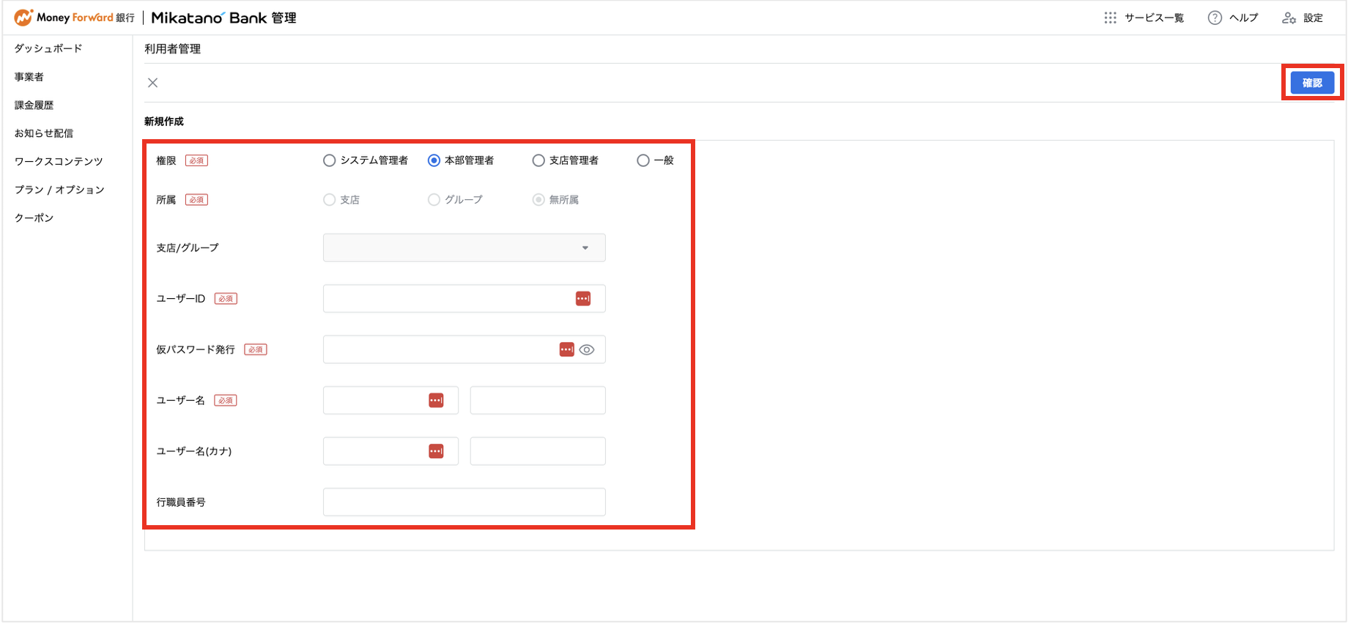This screenshot has height=624, width=1348.
Task: Click into the ユーザーID input field
Action: pyautogui.click(x=464, y=299)
